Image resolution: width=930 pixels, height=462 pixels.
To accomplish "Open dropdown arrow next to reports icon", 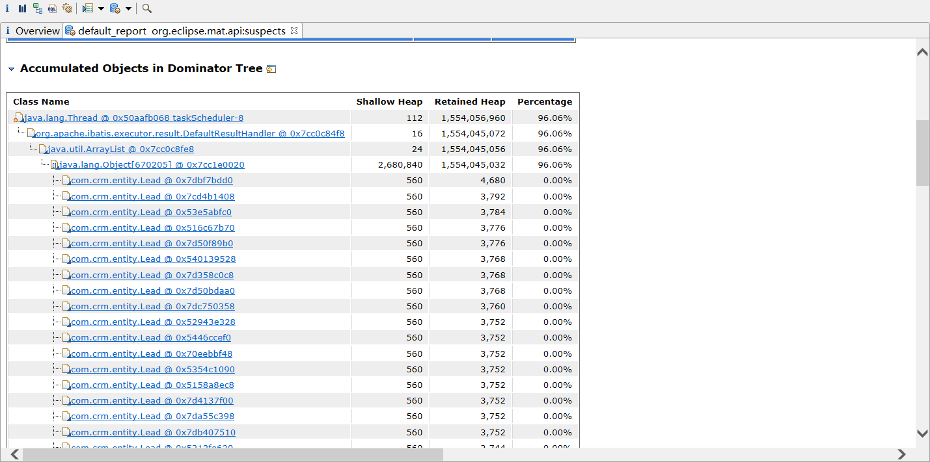I will [x=101, y=8].
